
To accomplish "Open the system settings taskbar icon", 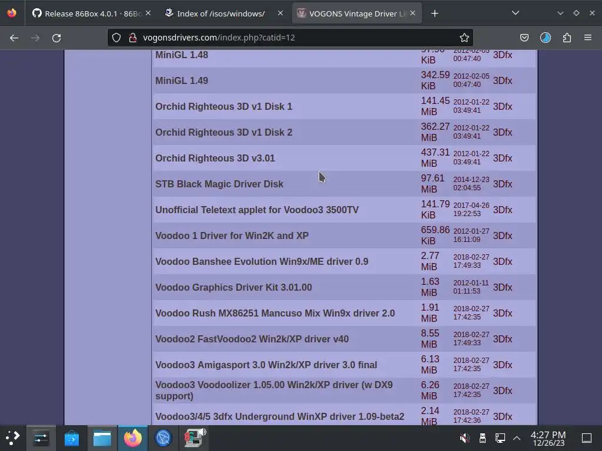I will pyautogui.click(x=41, y=438).
